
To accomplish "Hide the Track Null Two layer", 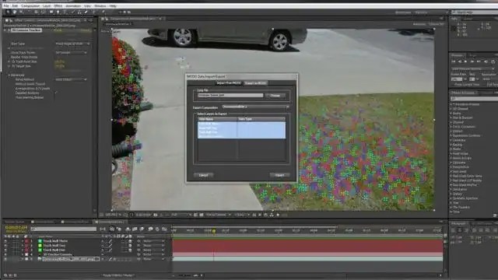I will [x=5, y=246].
